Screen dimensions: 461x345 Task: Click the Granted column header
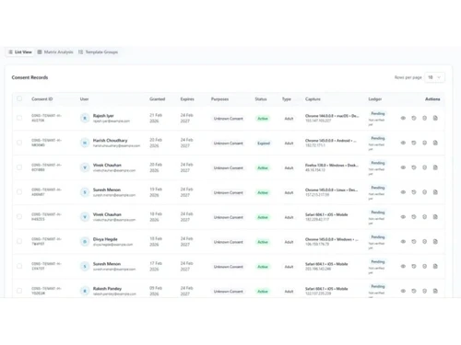[x=157, y=99]
